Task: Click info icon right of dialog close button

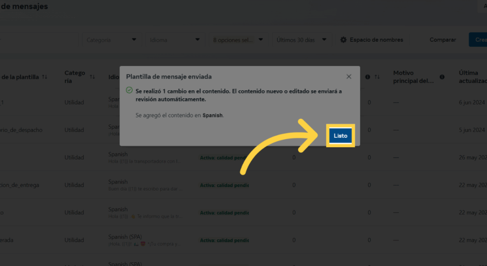Action: point(368,77)
